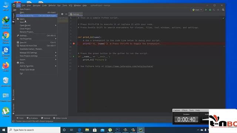
Task: Expand the Export submenu
Action: [37, 59]
